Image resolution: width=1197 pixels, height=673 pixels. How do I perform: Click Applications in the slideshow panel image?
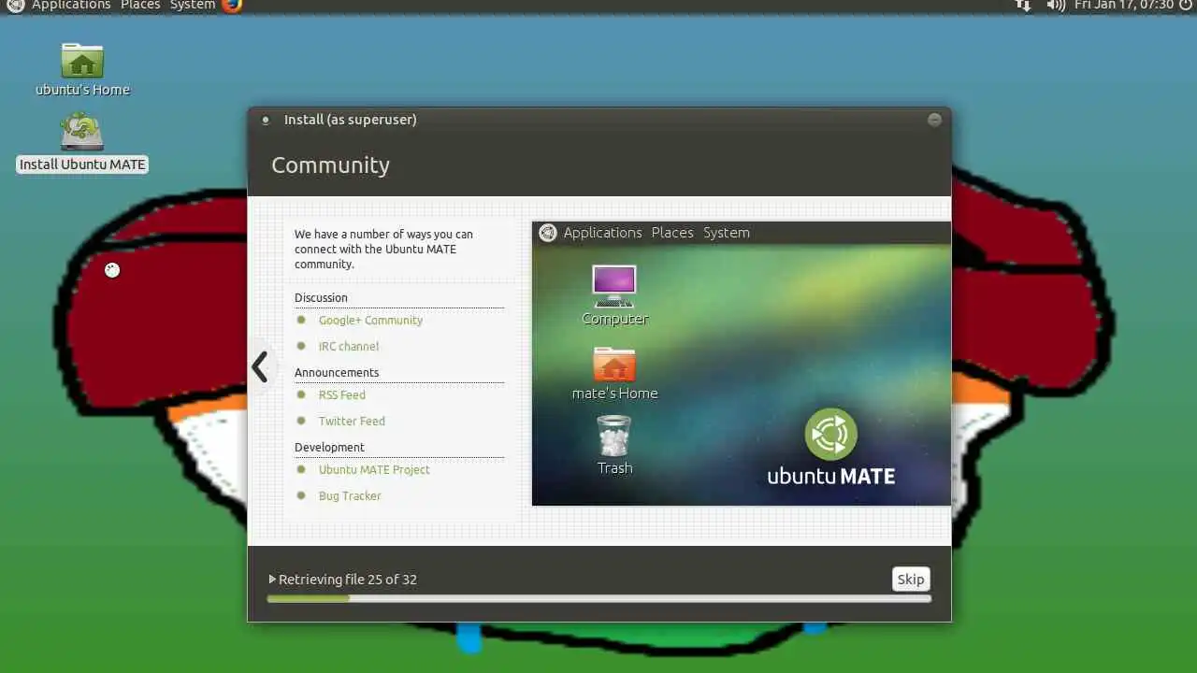tap(602, 233)
